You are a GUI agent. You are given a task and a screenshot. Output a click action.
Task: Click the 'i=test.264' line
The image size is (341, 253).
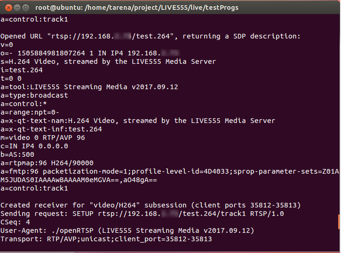pos(22,70)
